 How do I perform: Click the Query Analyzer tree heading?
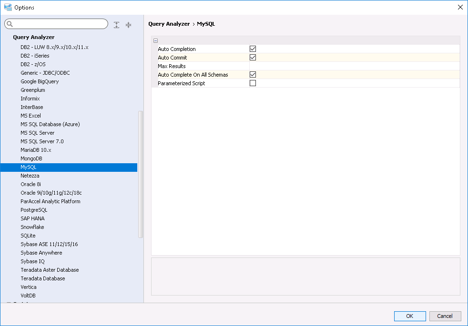coord(34,37)
